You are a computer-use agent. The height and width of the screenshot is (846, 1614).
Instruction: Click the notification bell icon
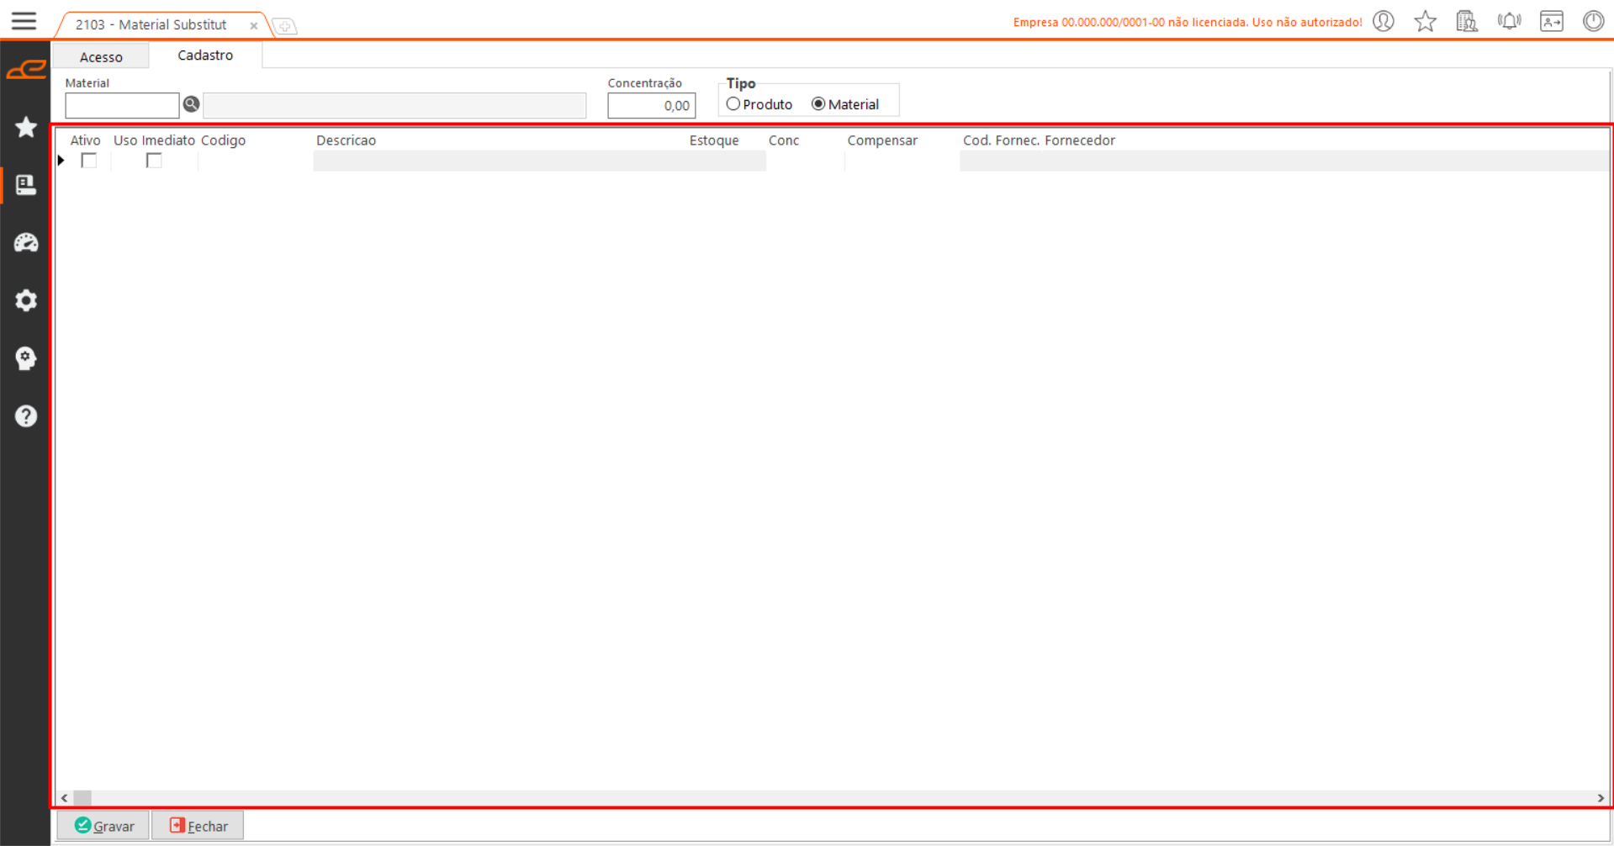(1510, 22)
